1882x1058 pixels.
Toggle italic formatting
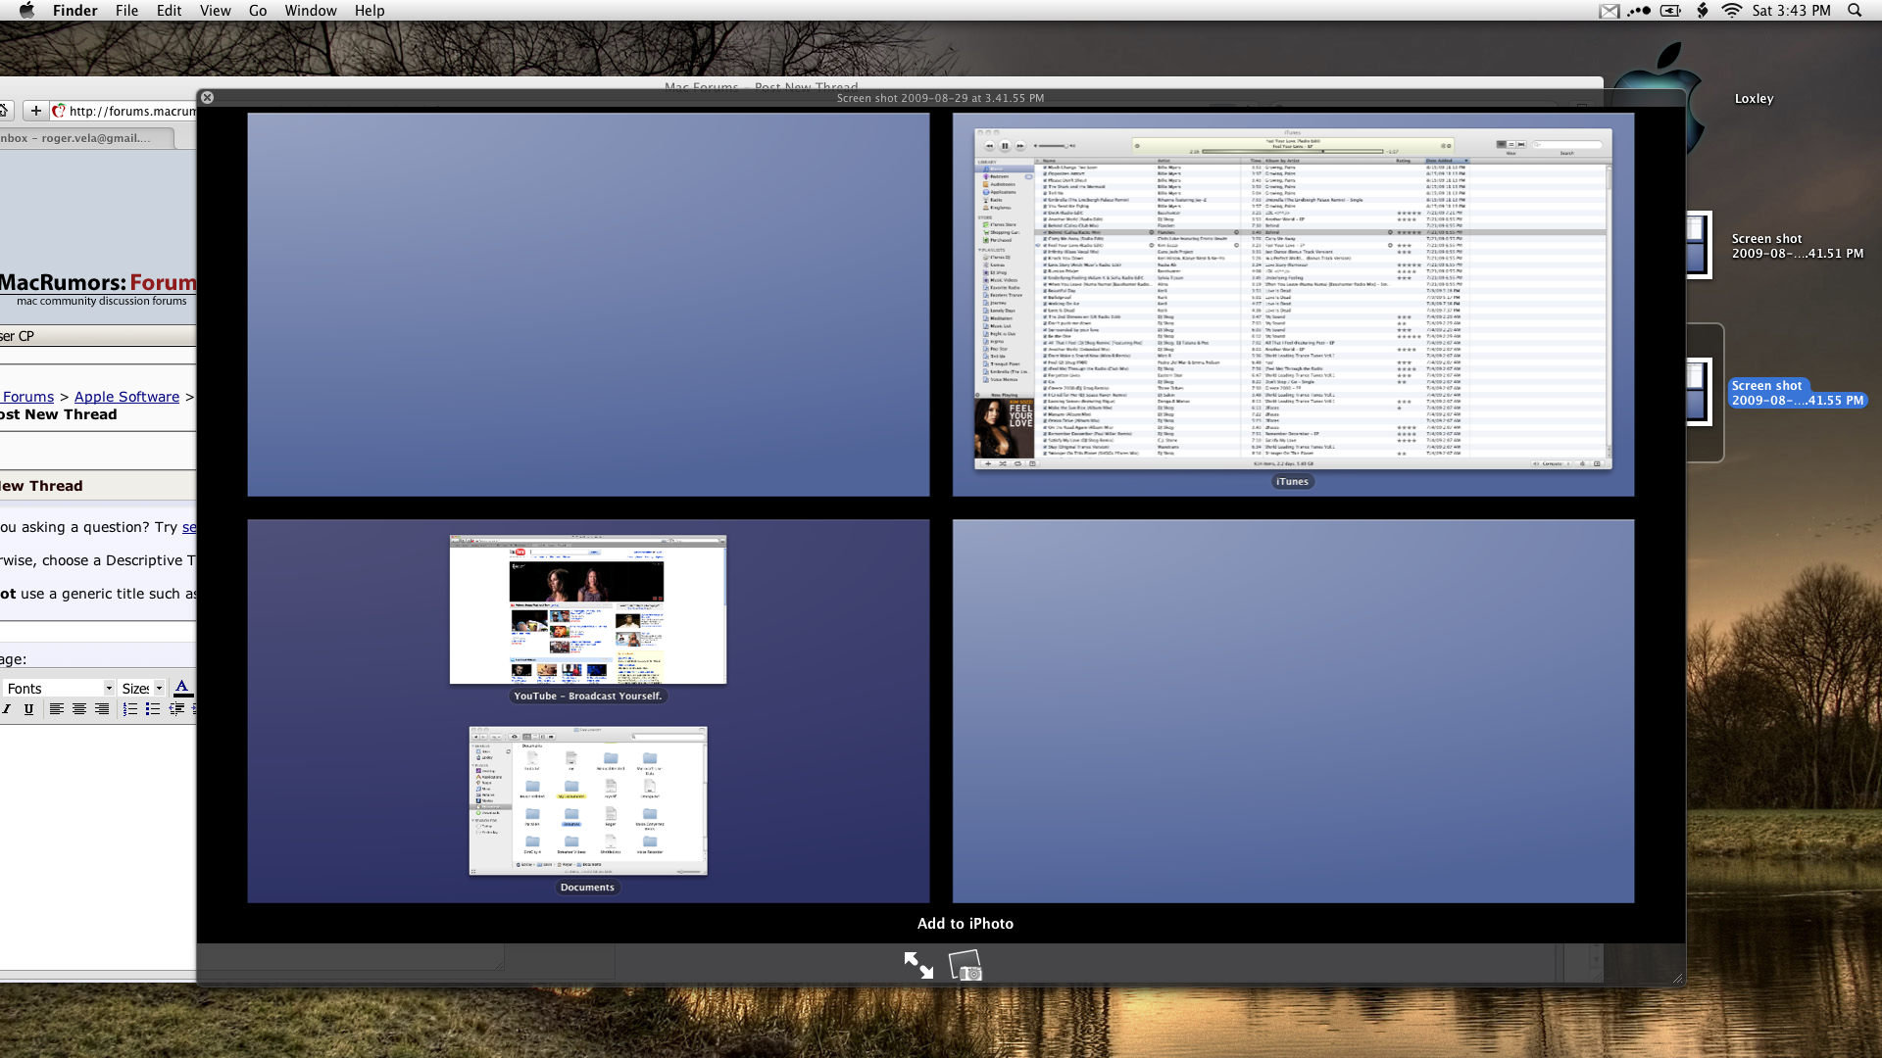pos(7,709)
